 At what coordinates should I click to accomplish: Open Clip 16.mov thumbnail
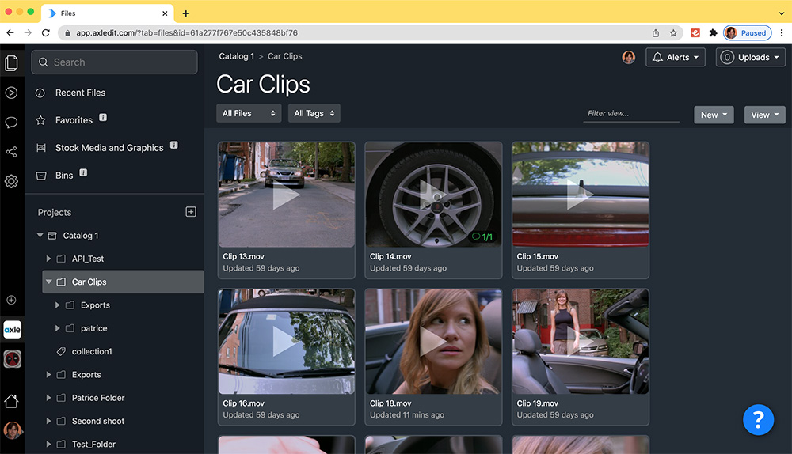pos(287,342)
